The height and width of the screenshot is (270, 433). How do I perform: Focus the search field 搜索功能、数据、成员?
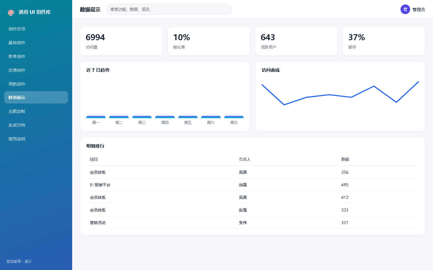click(169, 9)
